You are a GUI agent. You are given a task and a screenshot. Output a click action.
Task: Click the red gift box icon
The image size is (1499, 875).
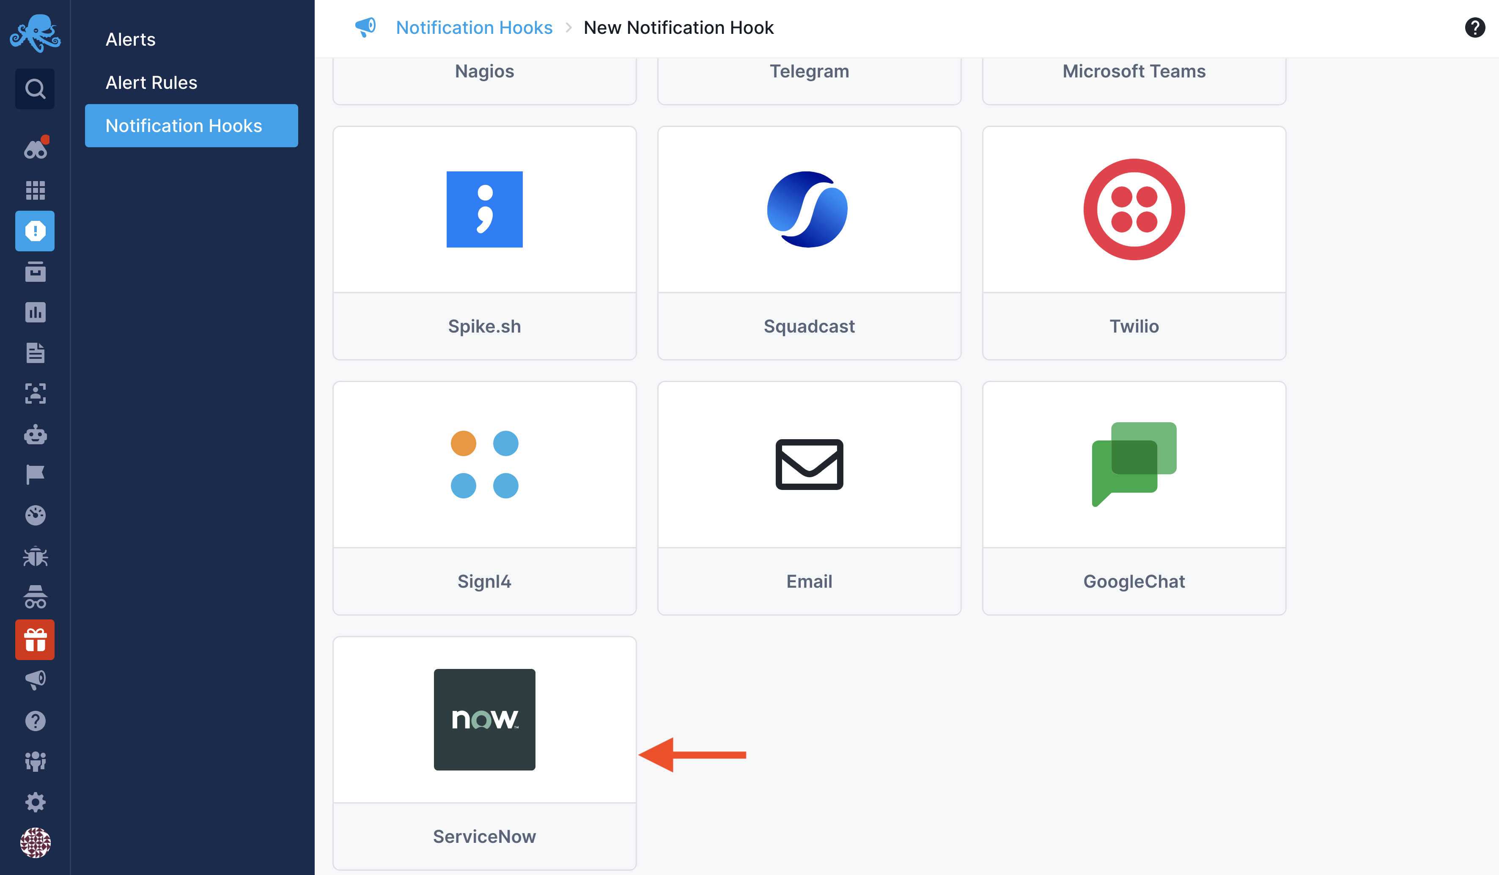point(35,640)
